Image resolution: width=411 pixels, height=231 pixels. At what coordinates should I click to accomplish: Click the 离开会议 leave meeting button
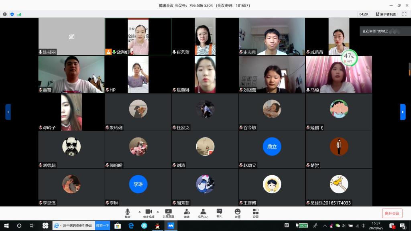392,213
